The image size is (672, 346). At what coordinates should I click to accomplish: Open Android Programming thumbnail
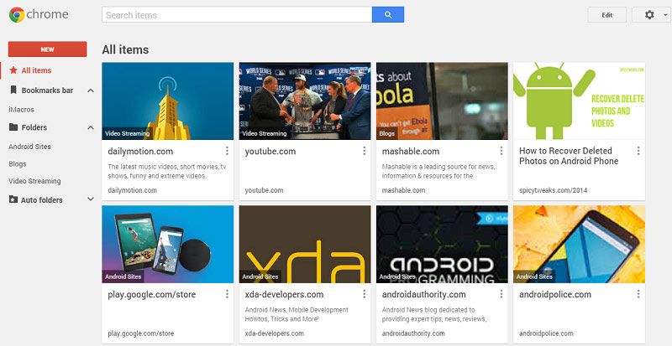pos(442,244)
